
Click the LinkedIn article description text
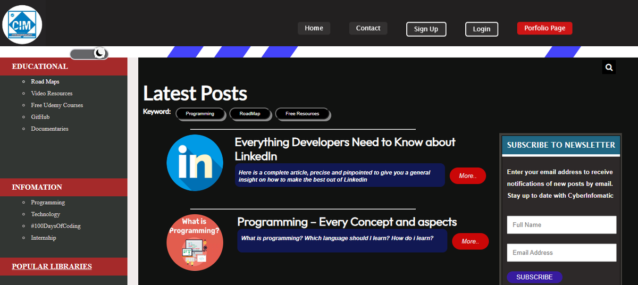point(334,176)
